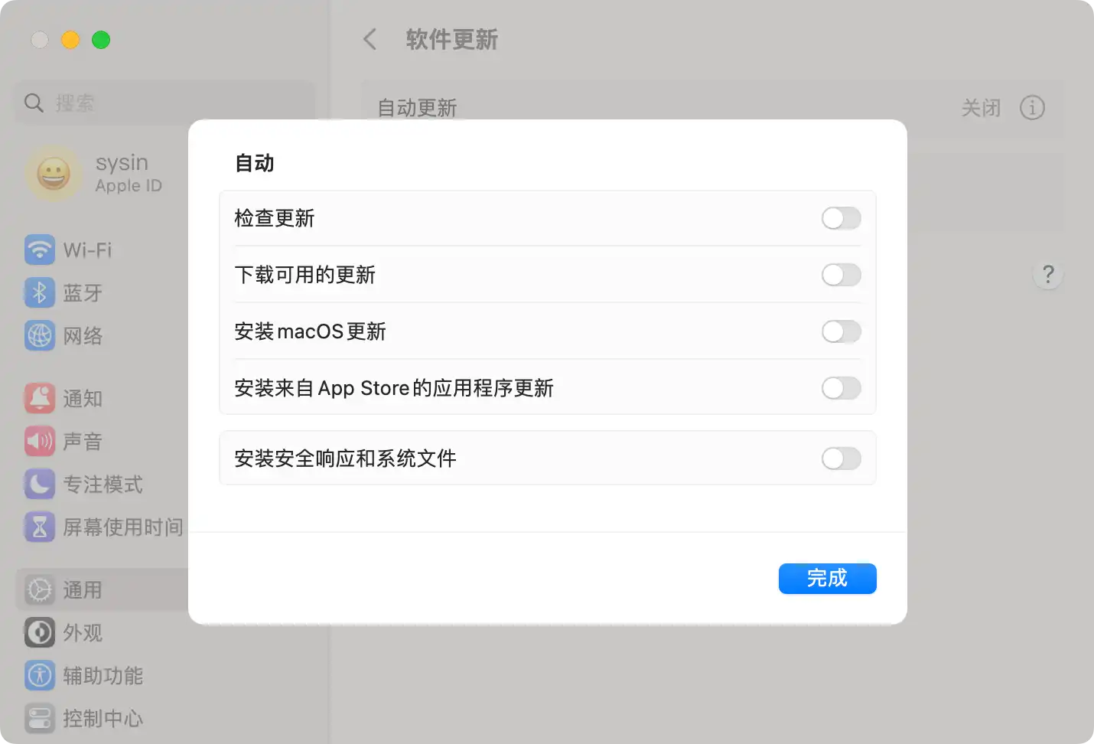This screenshot has height=744, width=1094.
Task: Click the 专注模式 moon icon
Action: pos(40,484)
